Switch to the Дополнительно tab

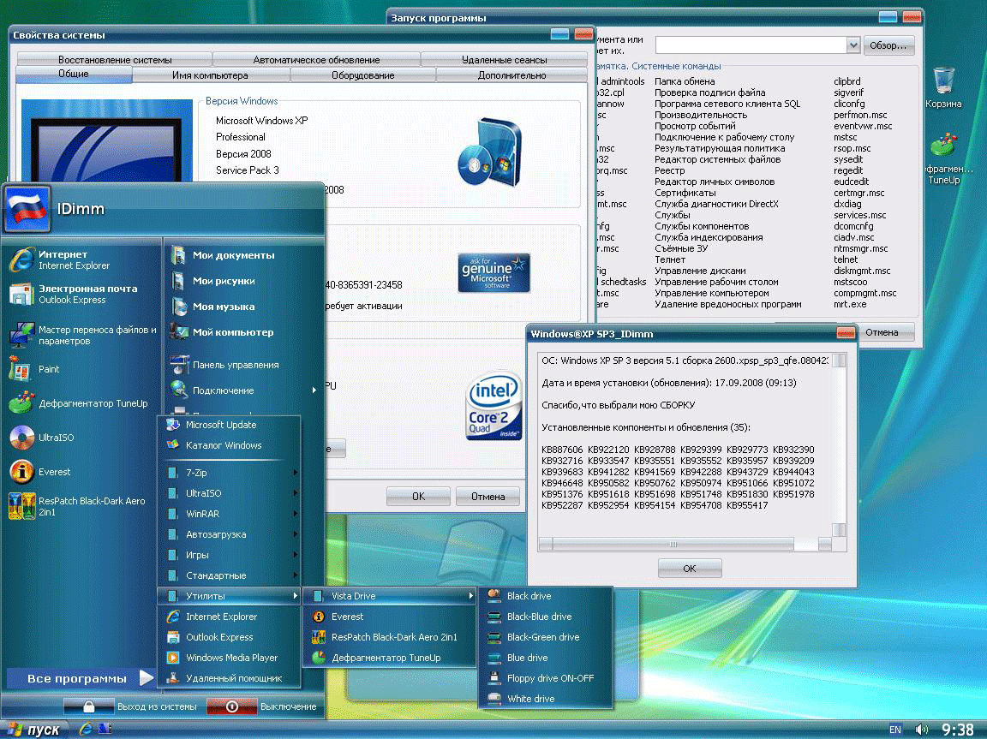(x=511, y=75)
